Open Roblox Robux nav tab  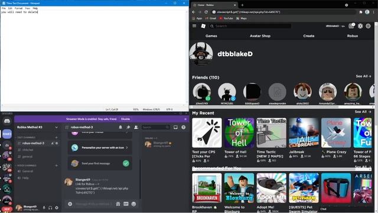(x=353, y=35)
